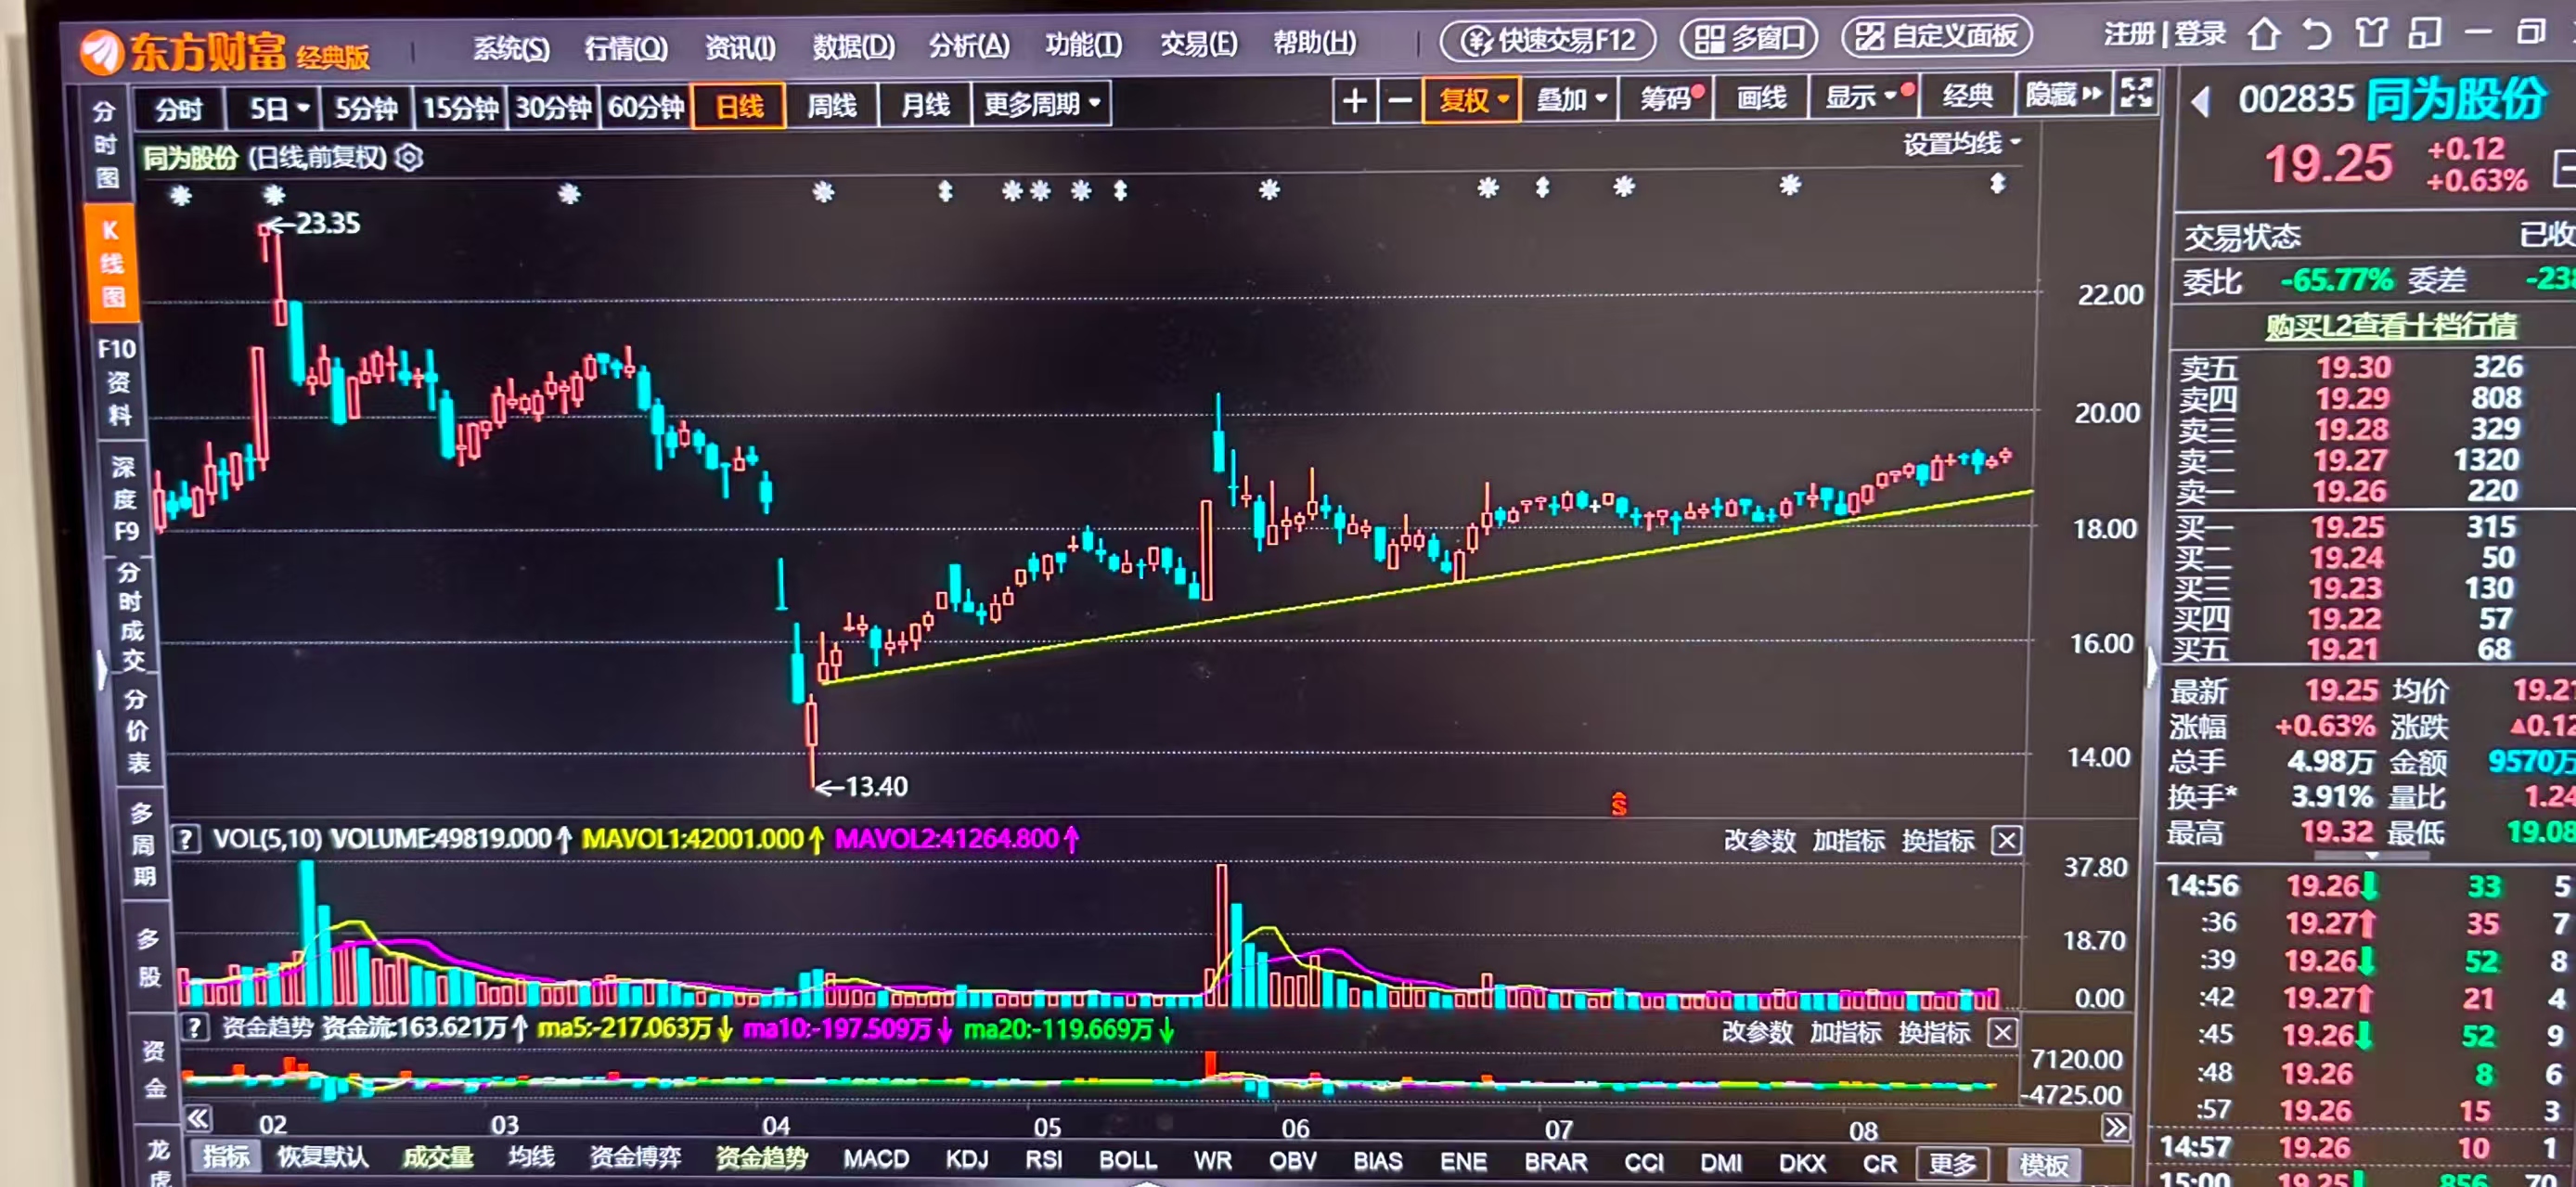Open 交易(E) menu

point(1199,44)
